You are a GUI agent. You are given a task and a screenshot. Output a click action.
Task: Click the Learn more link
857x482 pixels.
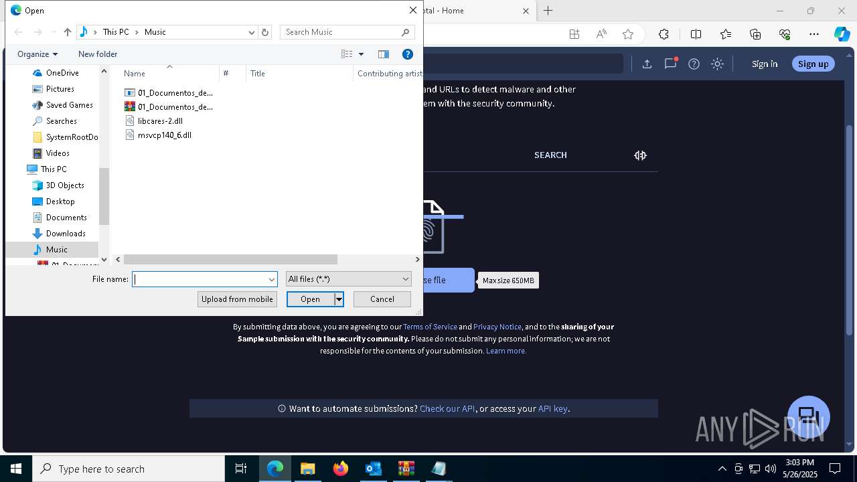pyautogui.click(x=506, y=351)
